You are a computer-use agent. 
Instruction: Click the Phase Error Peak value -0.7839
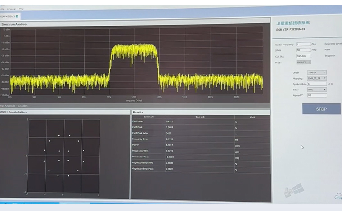[170, 157]
